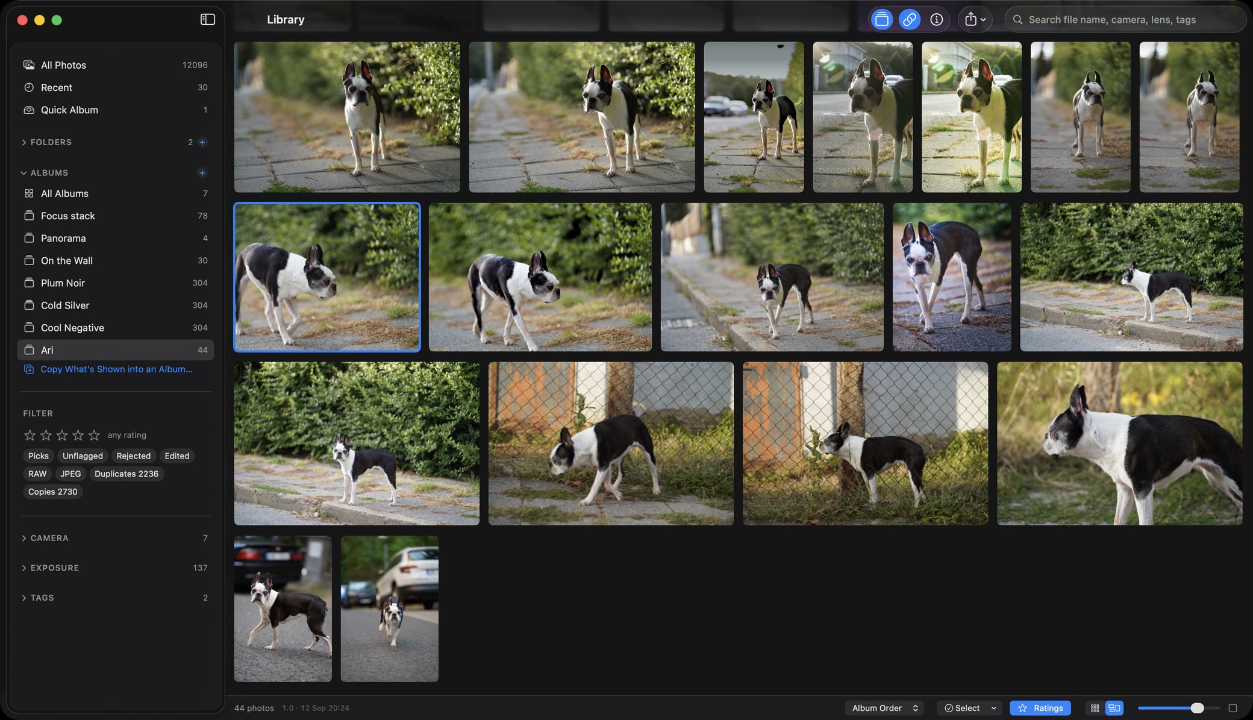The image size is (1253, 720).
Task: Click the search magnifier icon
Action: 1017,20
